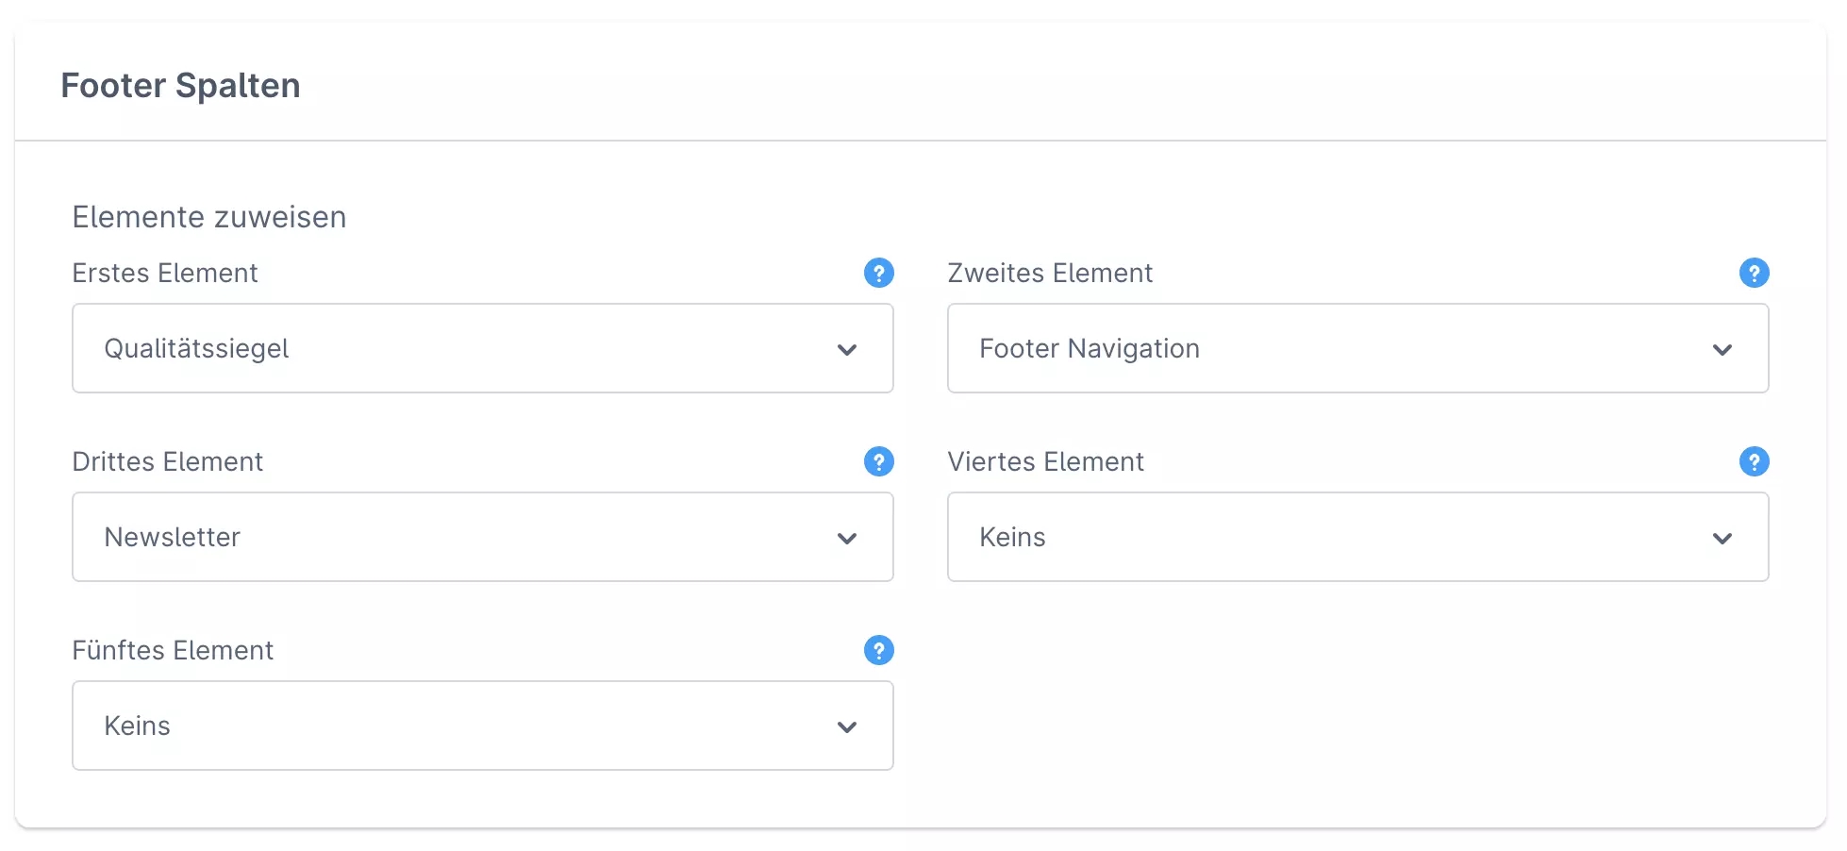Show help tooltip for Zweites Element
This screenshot has height=851, width=1847.
point(1754,273)
